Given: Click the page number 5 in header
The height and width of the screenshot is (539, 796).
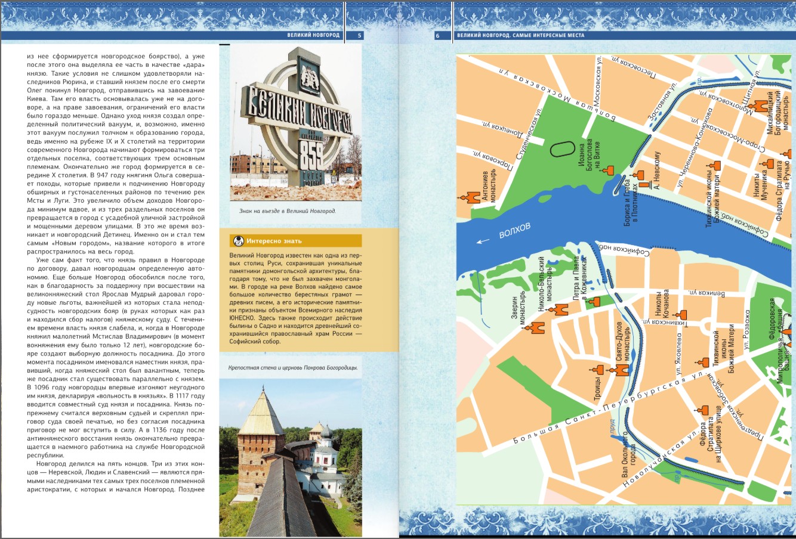Looking at the screenshot, I should [x=359, y=35].
